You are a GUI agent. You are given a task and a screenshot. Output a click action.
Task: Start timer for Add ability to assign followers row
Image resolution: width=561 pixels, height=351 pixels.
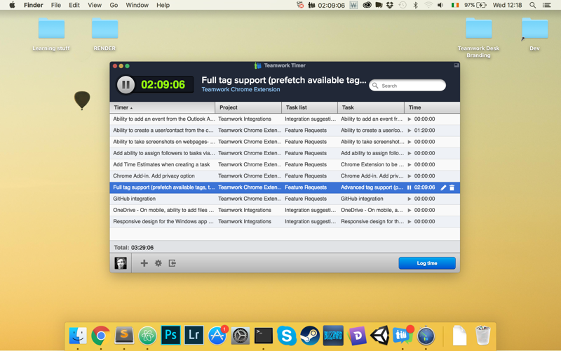pyautogui.click(x=410, y=153)
